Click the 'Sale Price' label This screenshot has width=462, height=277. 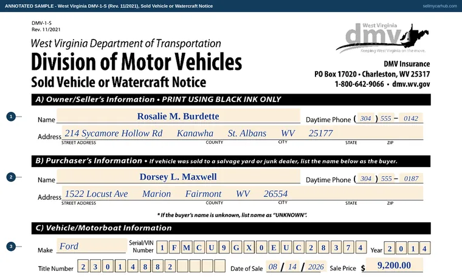[343, 268]
